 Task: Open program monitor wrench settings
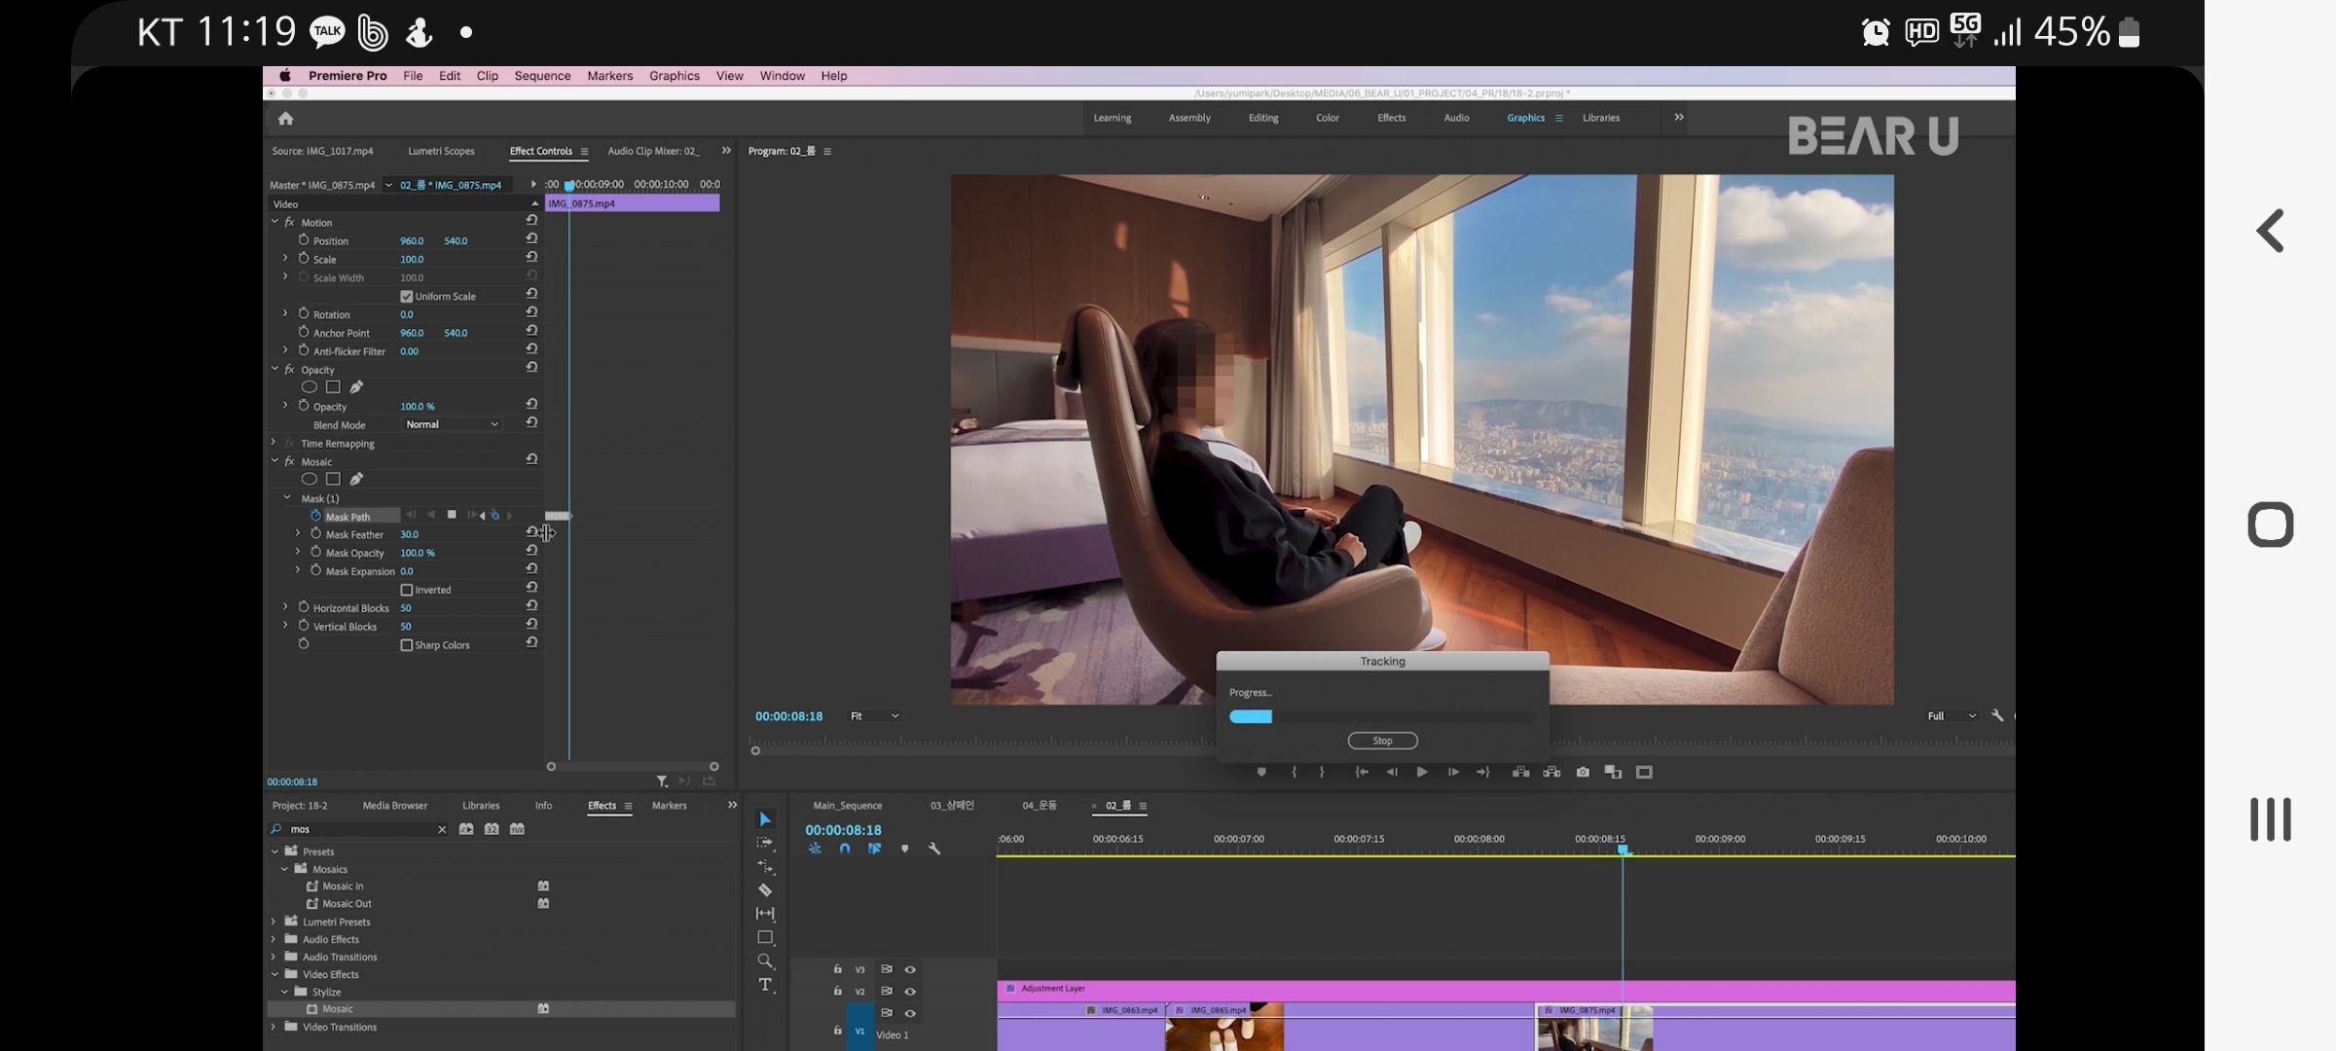[x=1997, y=715]
